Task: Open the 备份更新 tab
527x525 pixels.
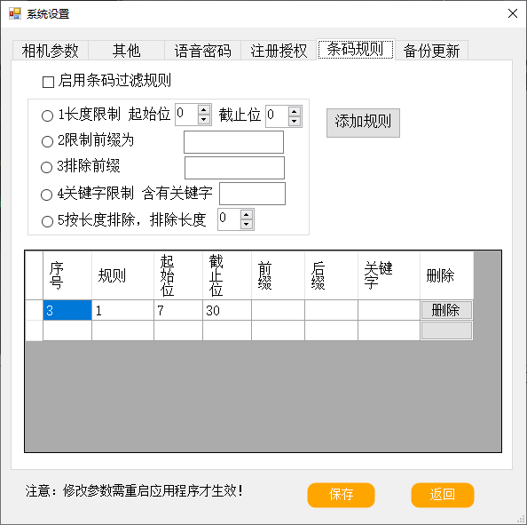Action: click(x=431, y=51)
